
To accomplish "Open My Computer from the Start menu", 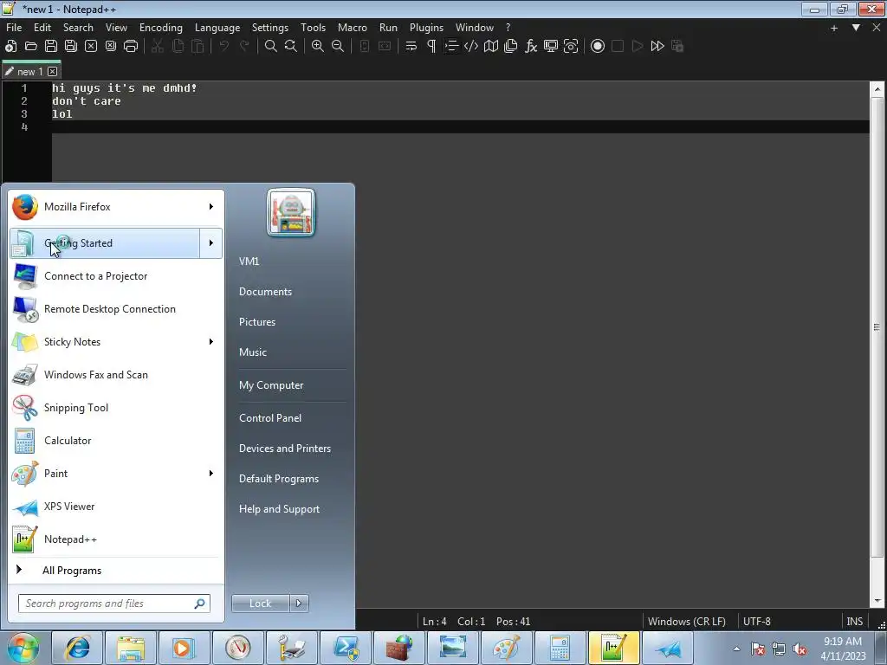I will pos(271,385).
